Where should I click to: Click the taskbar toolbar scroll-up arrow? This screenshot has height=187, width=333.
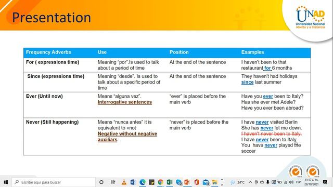(x=222, y=180)
